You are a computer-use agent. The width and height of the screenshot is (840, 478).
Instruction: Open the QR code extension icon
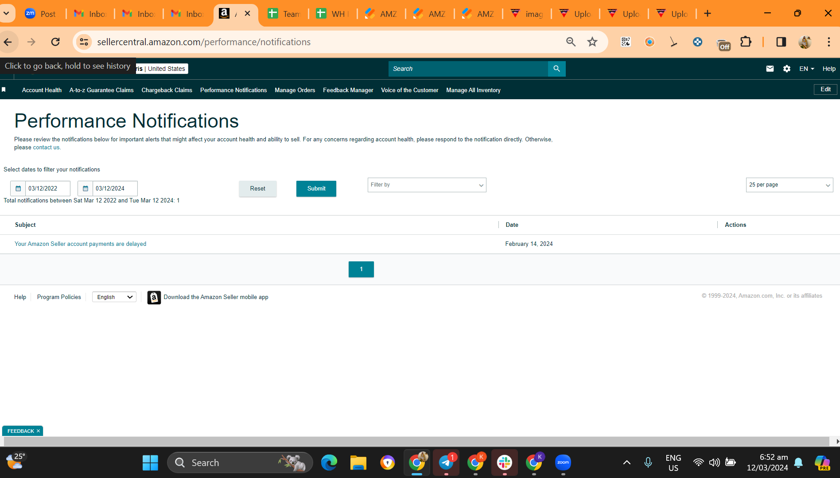626,42
